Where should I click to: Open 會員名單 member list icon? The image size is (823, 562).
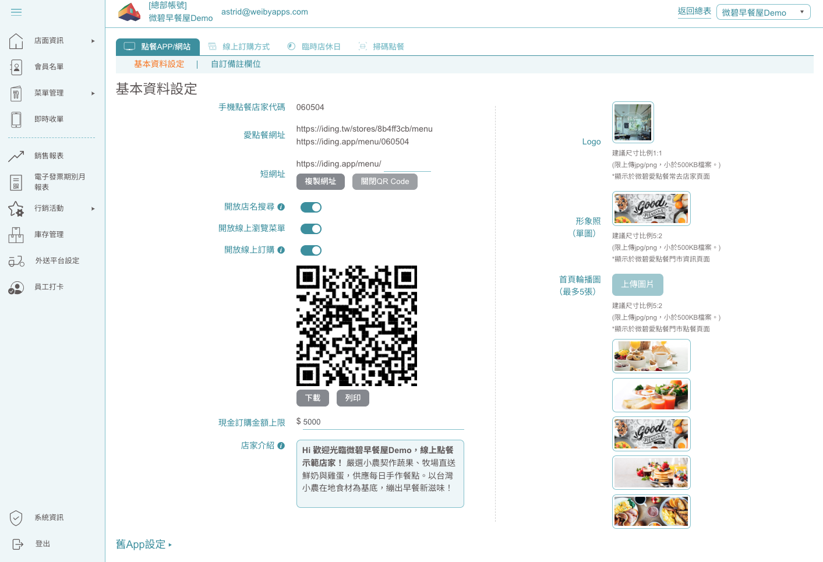(x=16, y=67)
